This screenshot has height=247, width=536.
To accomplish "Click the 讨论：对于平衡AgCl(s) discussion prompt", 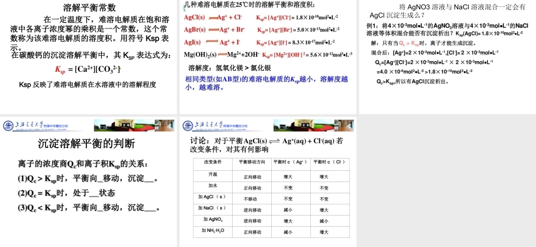I will (266, 145).
